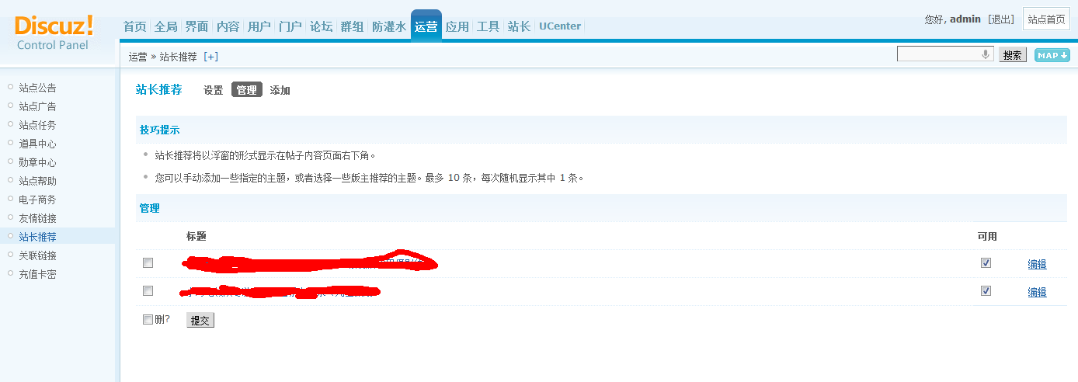Click the 提交 submit button
Image resolution: width=1078 pixels, height=382 pixels.
point(200,321)
